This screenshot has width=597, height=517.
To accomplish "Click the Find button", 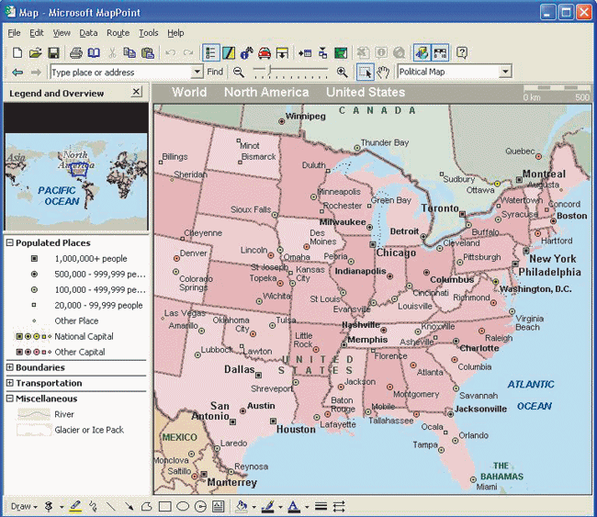I will point(215,72).
